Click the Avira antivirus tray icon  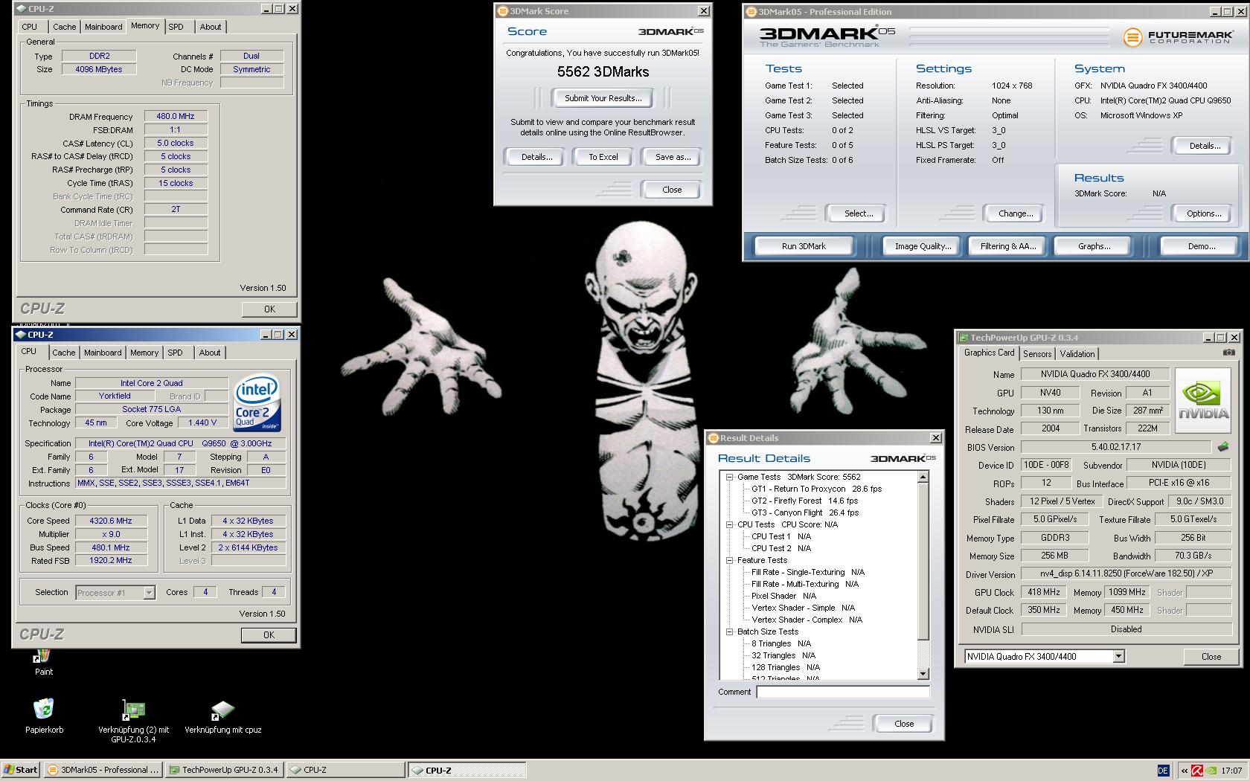pos(1197,771)
